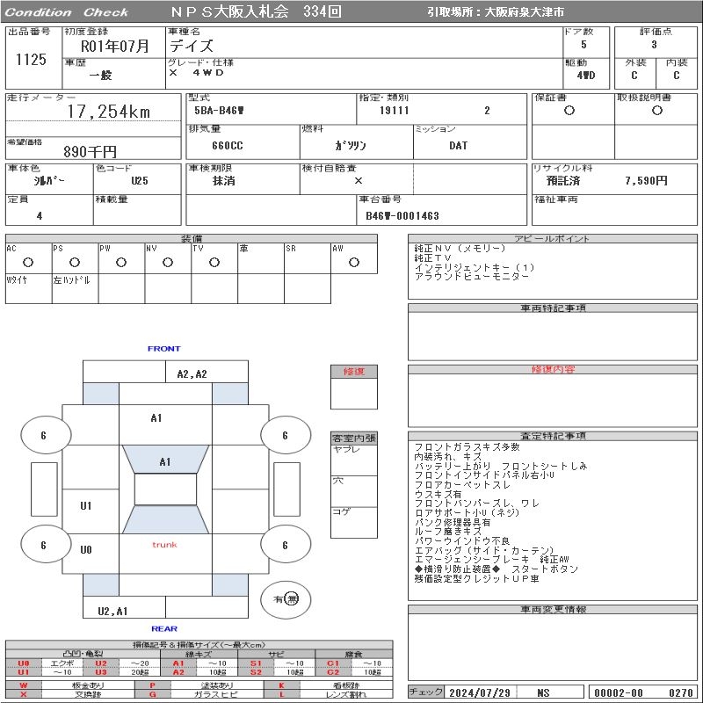Click the circle mark under AW equipment
The image size is (703, 703).
pos(354,262)
